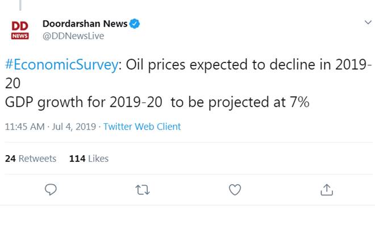Expand the tweet options chevron
375x250 pixels.
(x=367, y=22)
